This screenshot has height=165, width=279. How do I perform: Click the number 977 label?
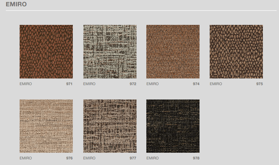[x=133, y=158]
